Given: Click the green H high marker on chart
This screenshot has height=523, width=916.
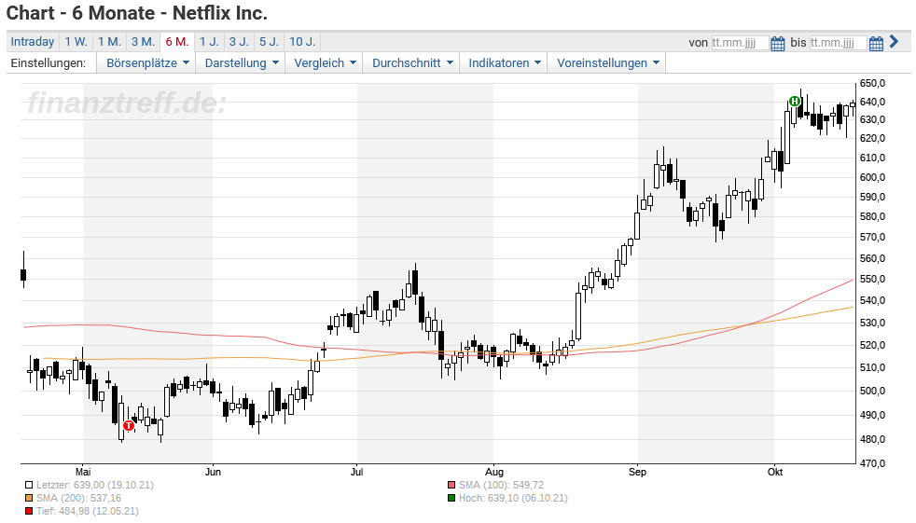Looking at the screenshot, I should click(x=795, y=102).
